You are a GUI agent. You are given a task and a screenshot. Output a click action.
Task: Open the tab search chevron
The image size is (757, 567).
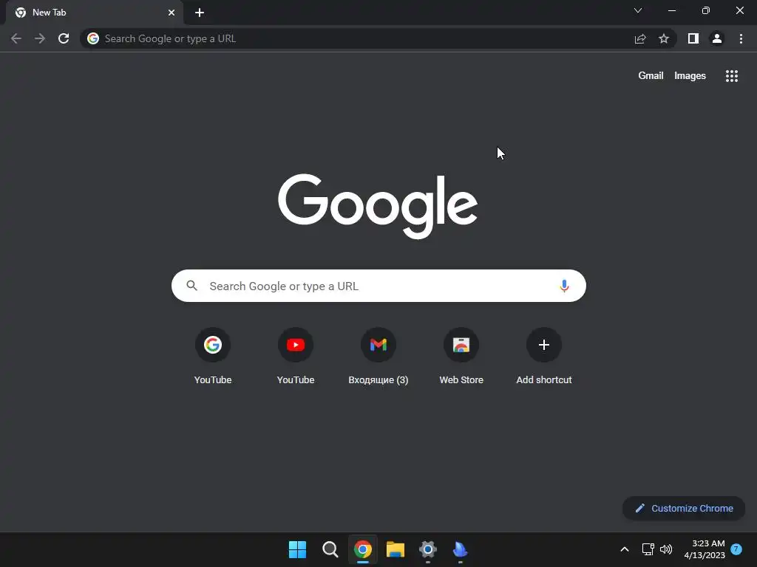pos(638,10)
